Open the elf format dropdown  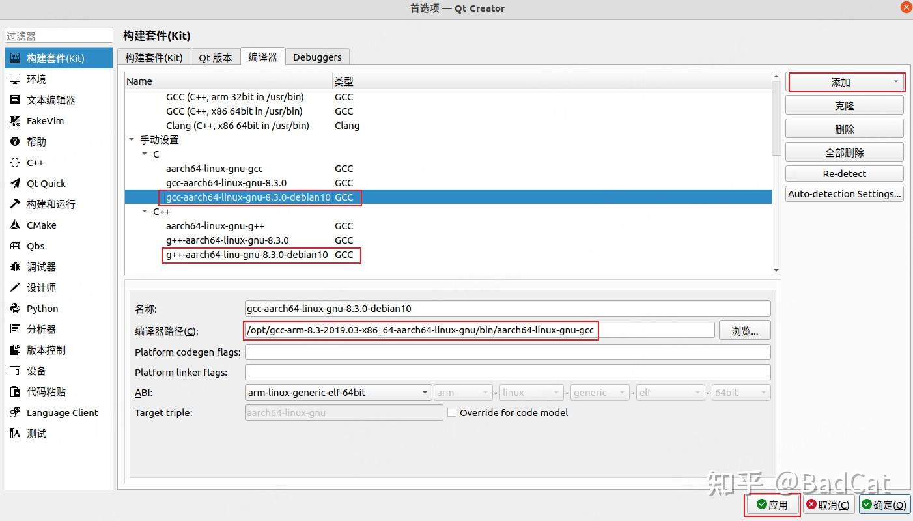[670, 392]
